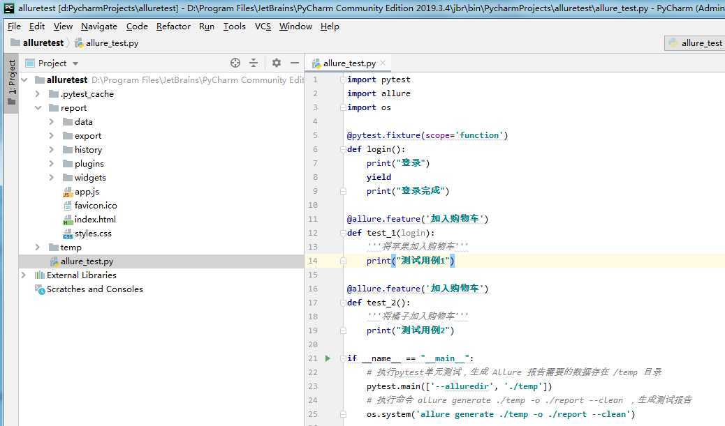Hide the Project panel with minimize icon

click(x=295, y=63)
